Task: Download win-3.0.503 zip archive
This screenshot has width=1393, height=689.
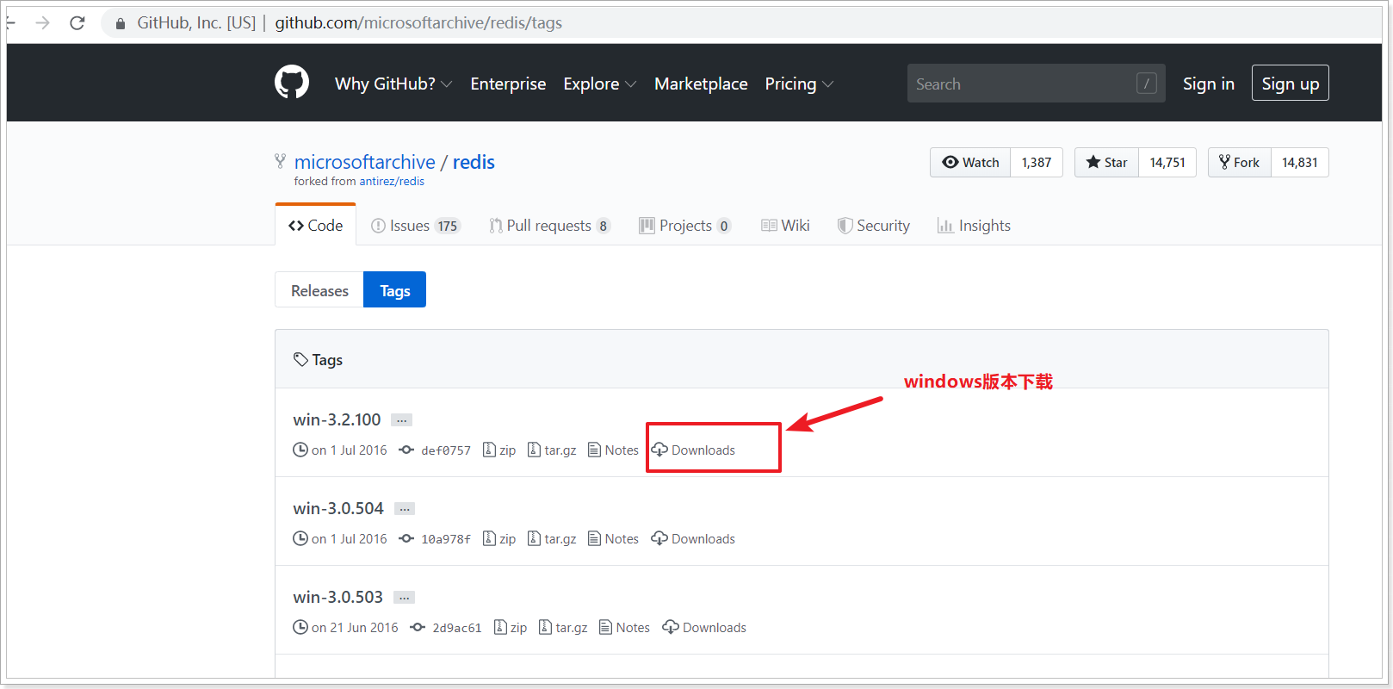Action: pos(511,628)
